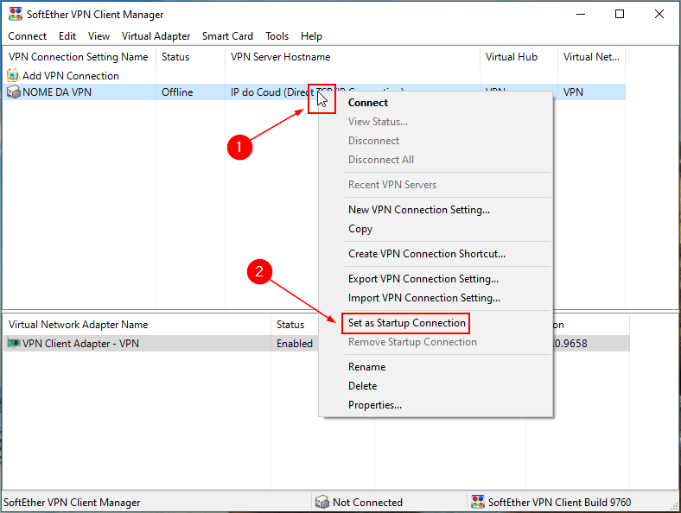This screenshot has height=513, width=681.
Task: Click the SoftEther build icon in status bar
Action: coord(477,502)
